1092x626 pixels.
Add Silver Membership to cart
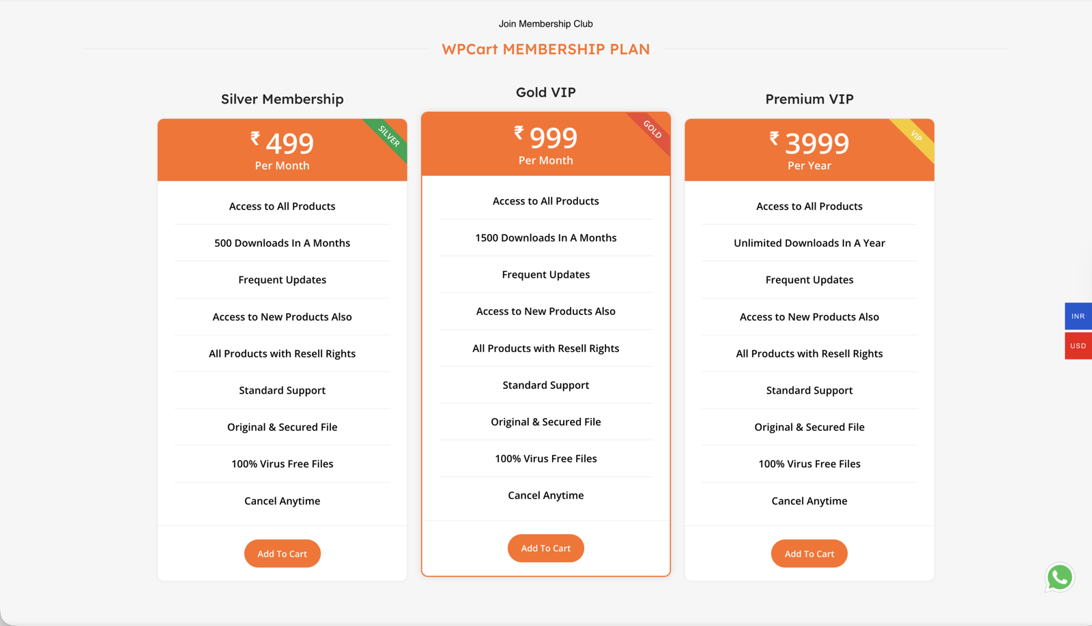pyautogui.click(x=282, y=554)
